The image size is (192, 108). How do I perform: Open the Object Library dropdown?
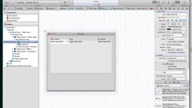(x=169, y=86)
